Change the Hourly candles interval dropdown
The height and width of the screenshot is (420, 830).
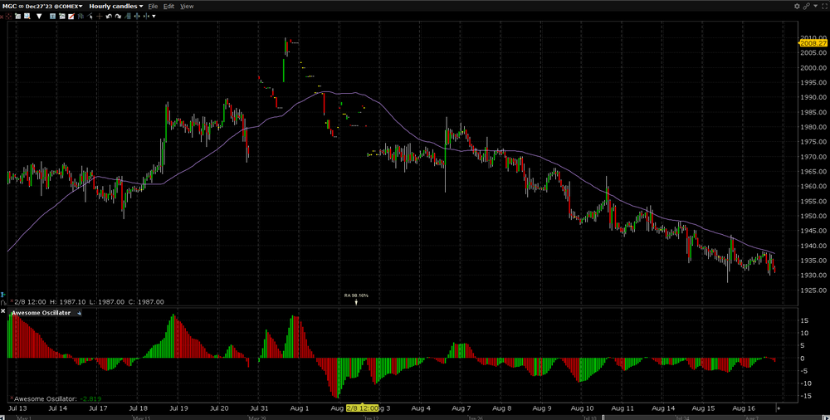[x=115, y=6]
